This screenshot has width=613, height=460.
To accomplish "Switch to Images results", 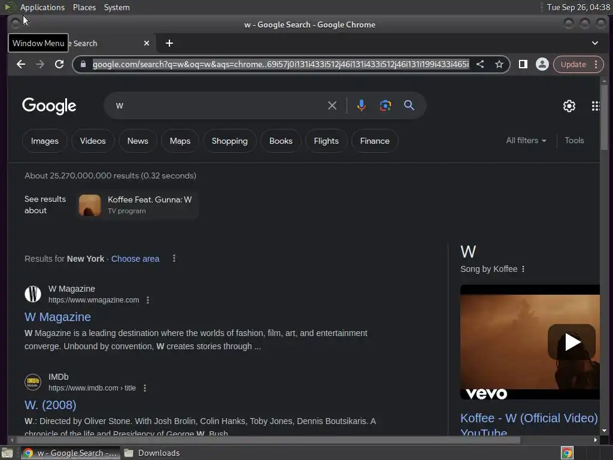I will (x=44, y=141).
